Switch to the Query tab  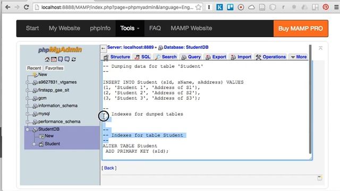191,57
